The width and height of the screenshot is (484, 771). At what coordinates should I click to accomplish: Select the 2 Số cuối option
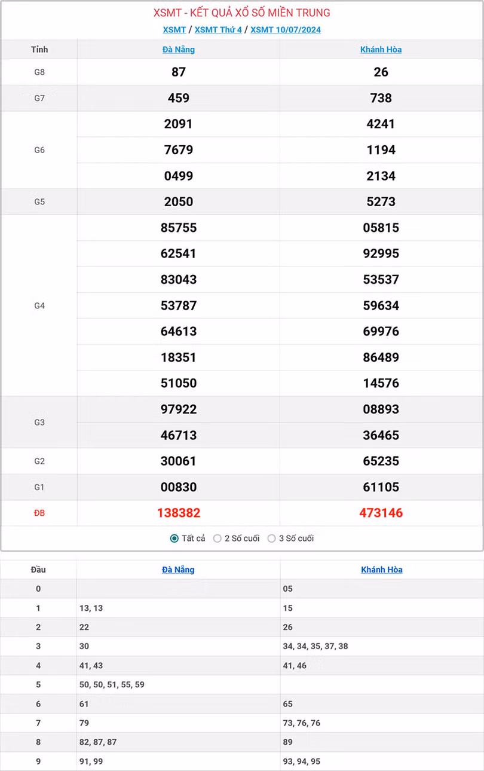218,539
